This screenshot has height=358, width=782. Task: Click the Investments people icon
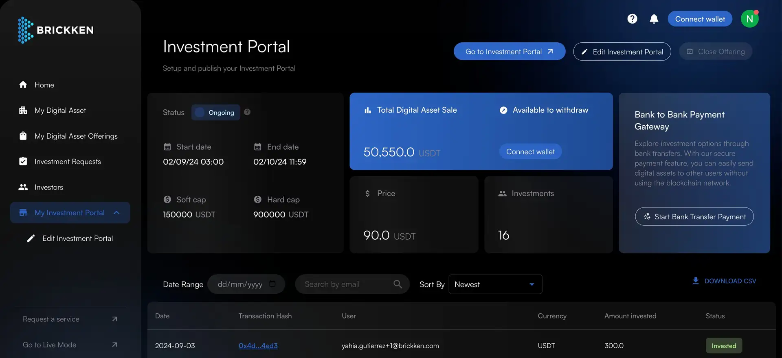(503, 194)
